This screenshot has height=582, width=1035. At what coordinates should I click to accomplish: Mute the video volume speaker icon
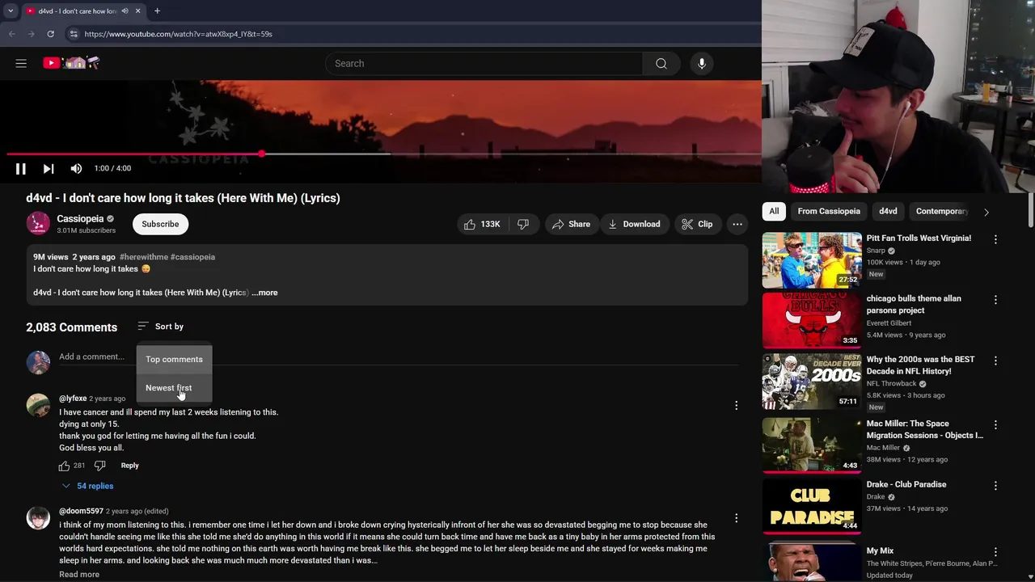(76, 168)
